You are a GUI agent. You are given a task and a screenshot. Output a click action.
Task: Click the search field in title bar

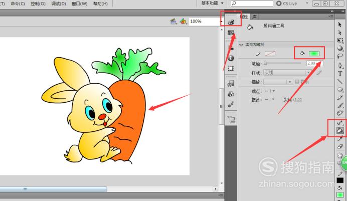pyautogui.click(x=252, y=4)
